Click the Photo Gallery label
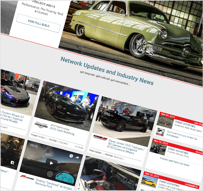The height and width of the screenshot is (191, 203). (x=95, y=151)
